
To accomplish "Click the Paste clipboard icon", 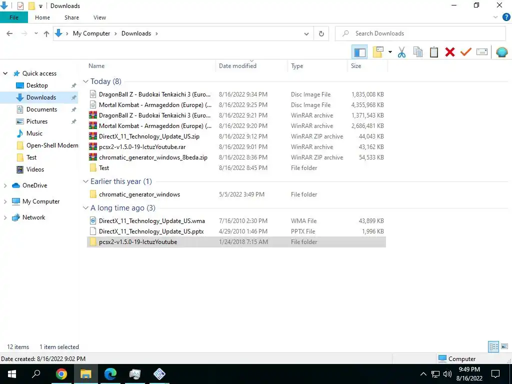I will (x=434, y=52).
